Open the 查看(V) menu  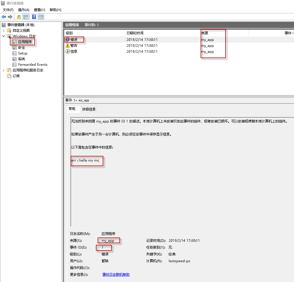tap(40, 10)
